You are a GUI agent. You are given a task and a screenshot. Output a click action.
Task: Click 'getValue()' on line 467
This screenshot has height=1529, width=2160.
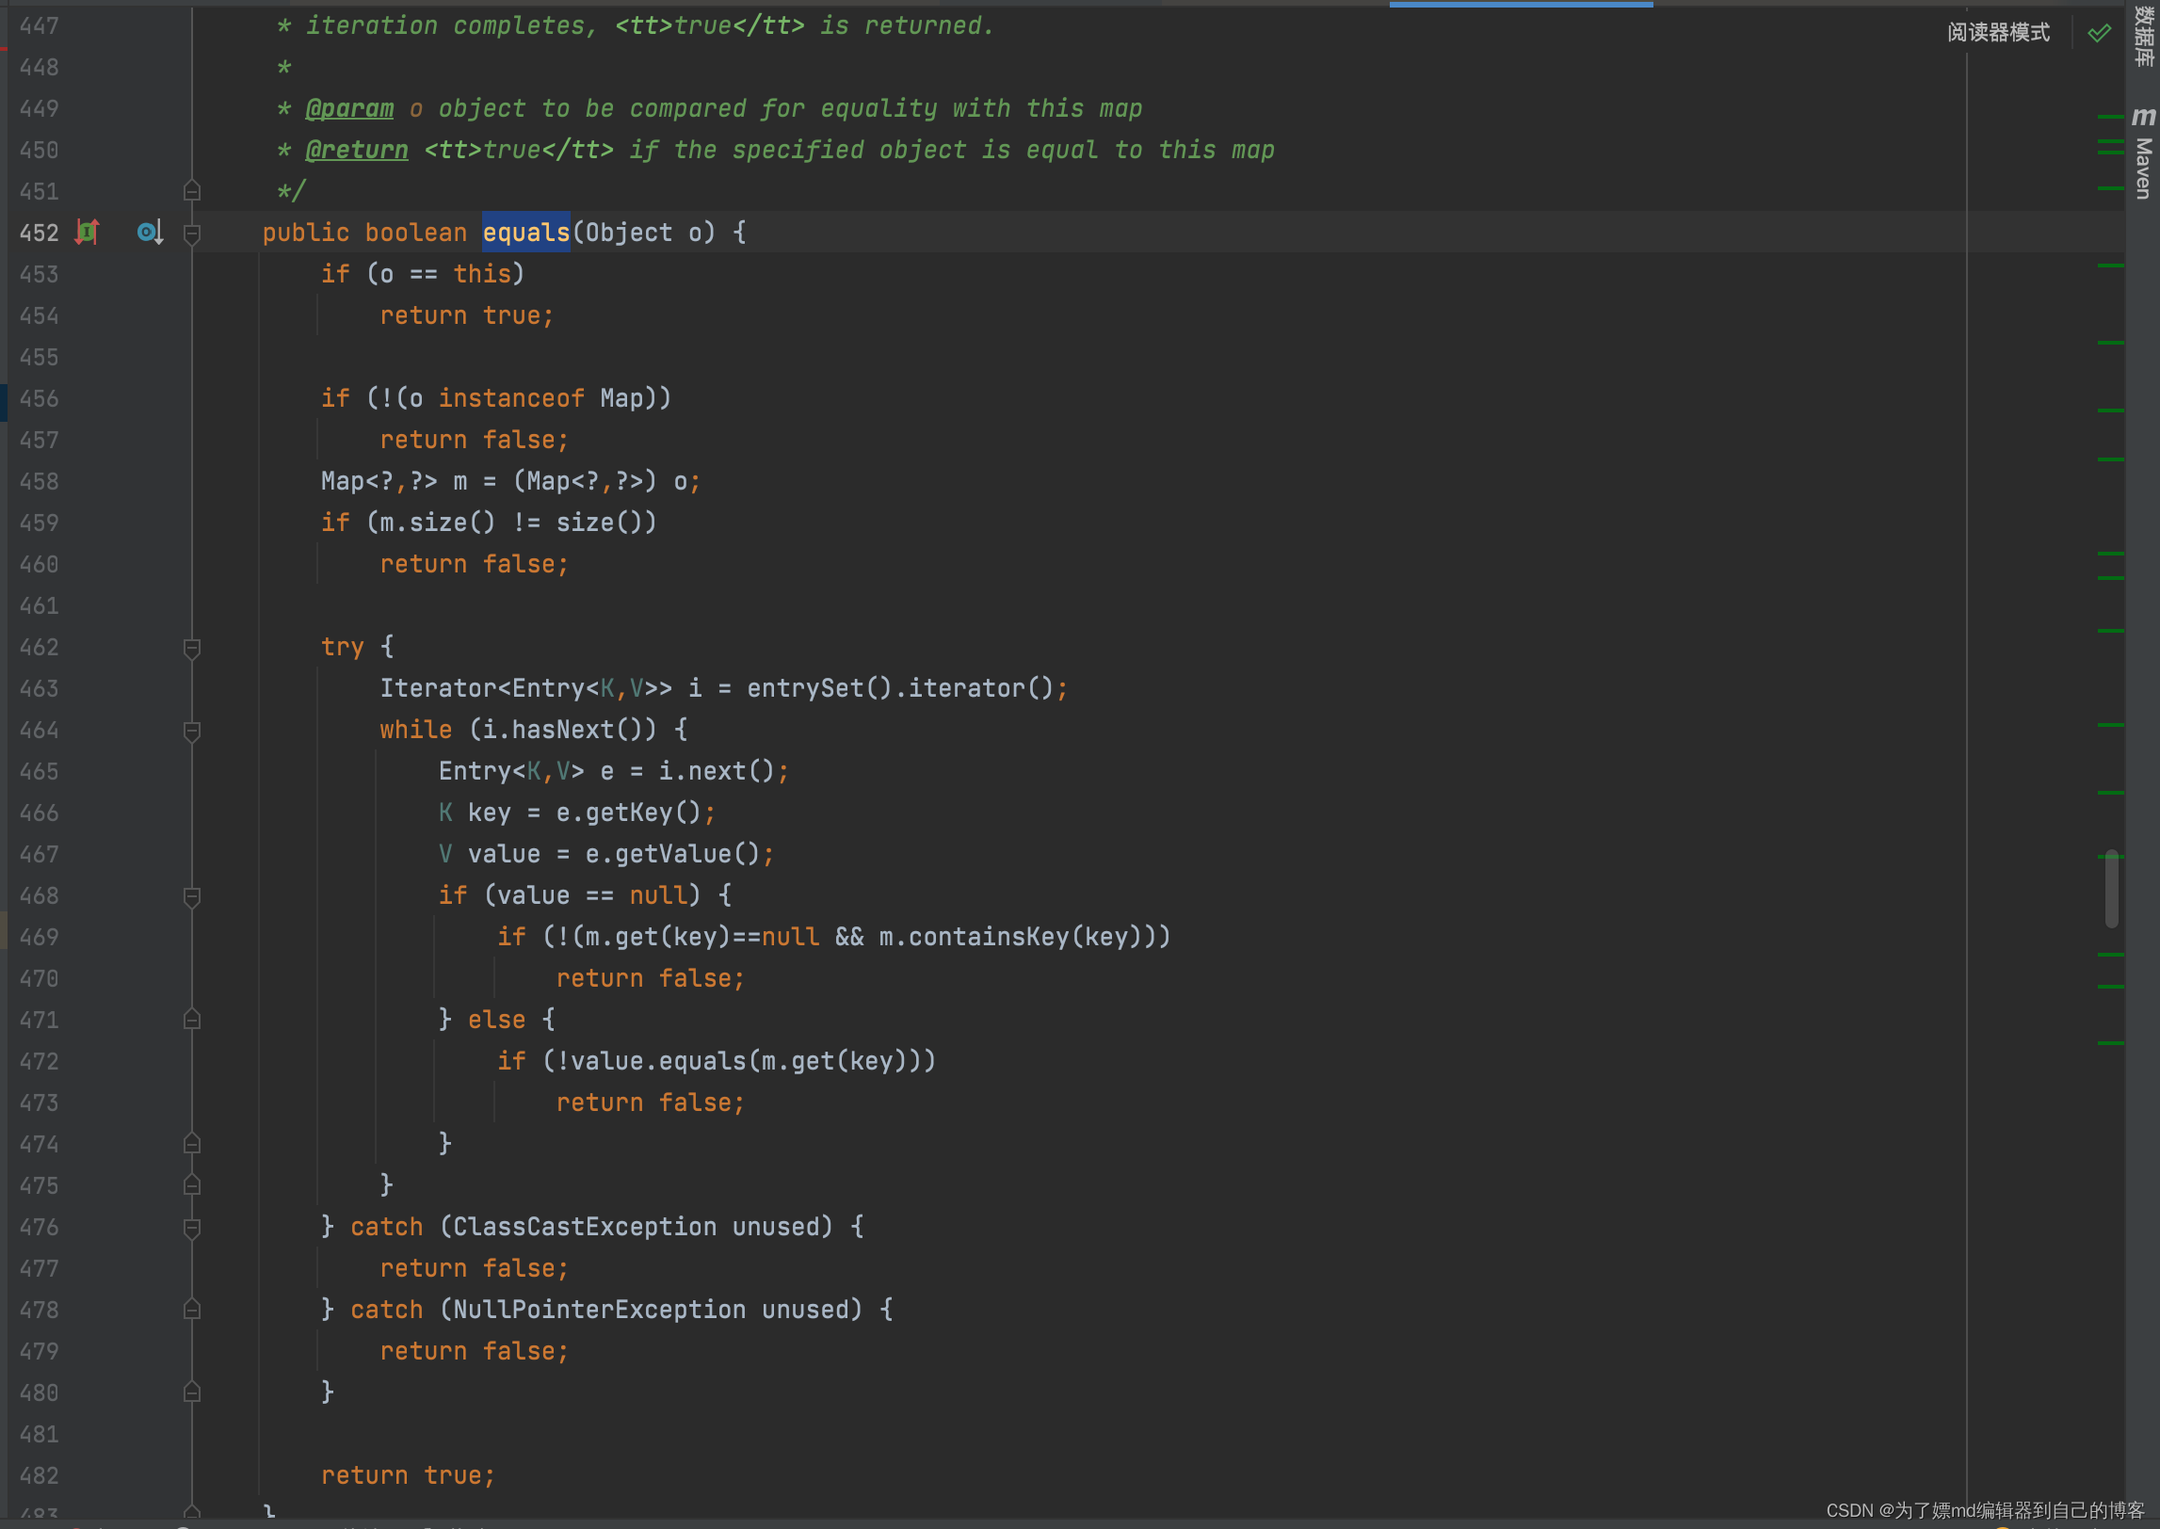687,854
